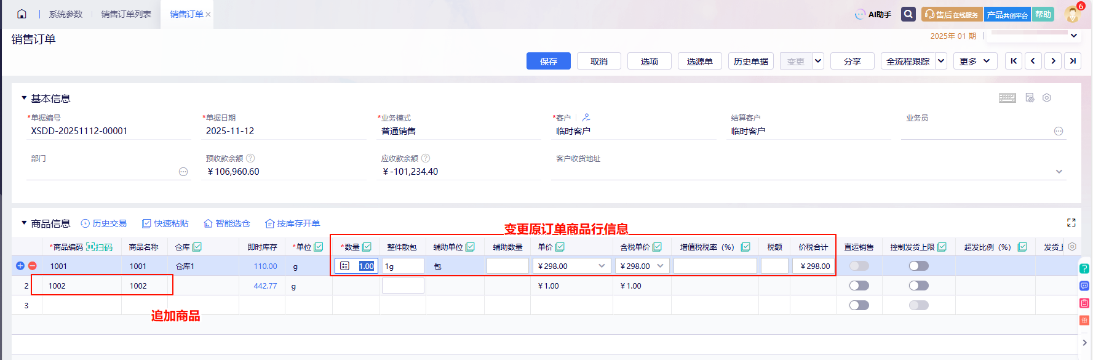Toggle the 仓库 column header checkbox
This screenshot has width=1093, height=360.
pos(197,247)
